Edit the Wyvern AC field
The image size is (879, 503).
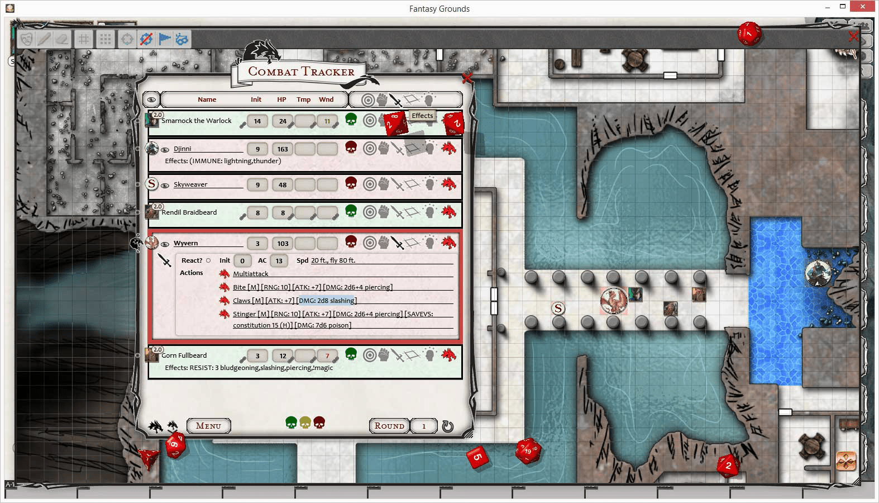[x=279, y=260]
